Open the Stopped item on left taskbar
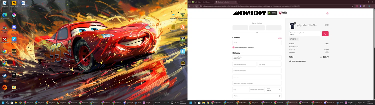Image resolution: width=375 pixels, height=105 pixels. pos(157,103)
